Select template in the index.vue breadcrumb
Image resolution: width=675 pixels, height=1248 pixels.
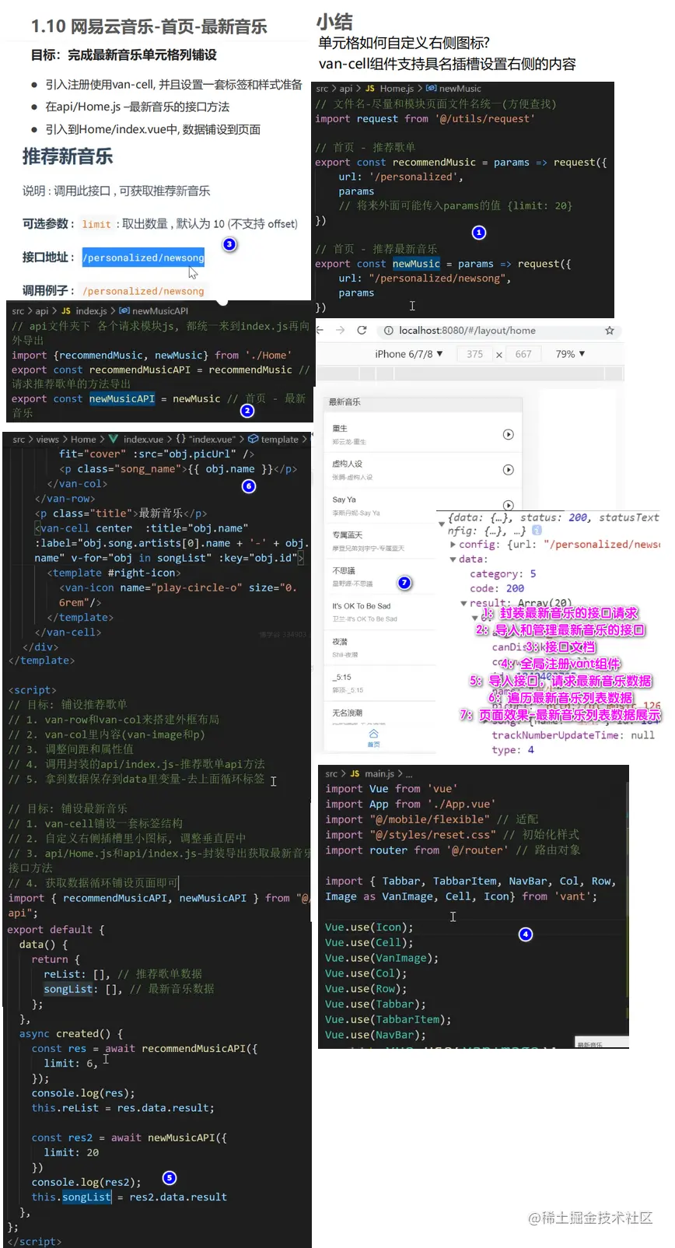pyautogui.click(x=280, y=440)
